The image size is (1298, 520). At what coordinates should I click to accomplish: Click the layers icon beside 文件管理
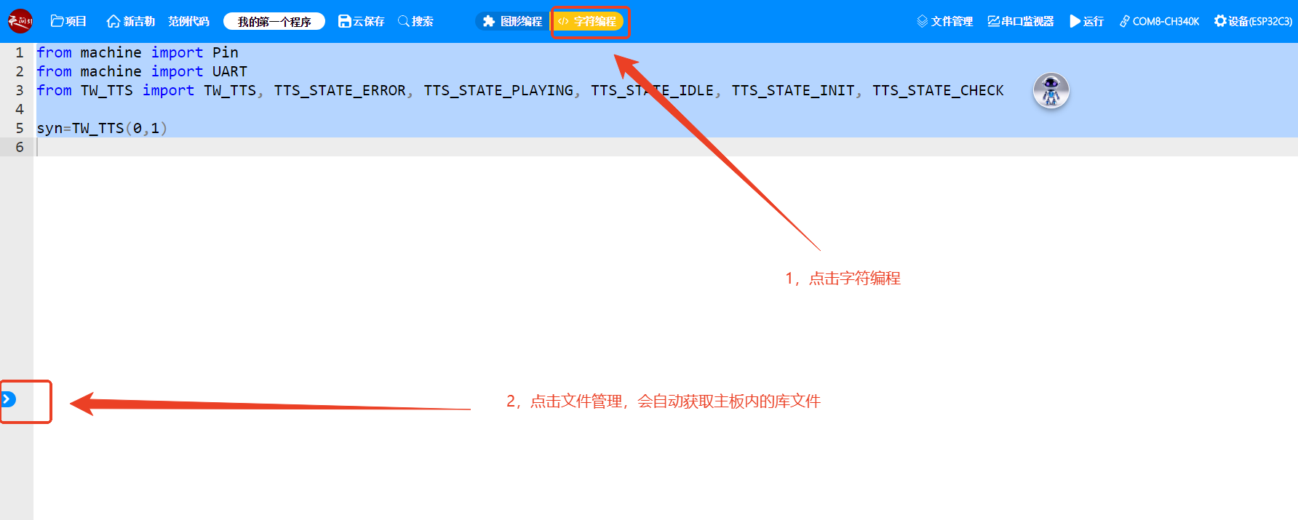[x=923, y=21]
